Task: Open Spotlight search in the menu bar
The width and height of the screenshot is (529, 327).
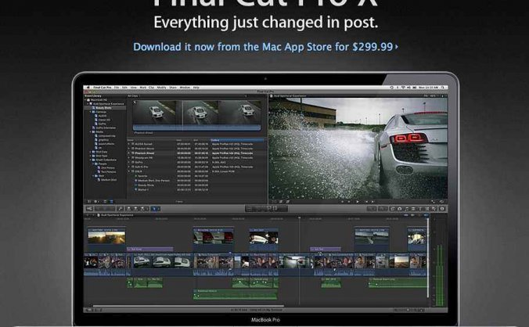Action: point(443,88)
